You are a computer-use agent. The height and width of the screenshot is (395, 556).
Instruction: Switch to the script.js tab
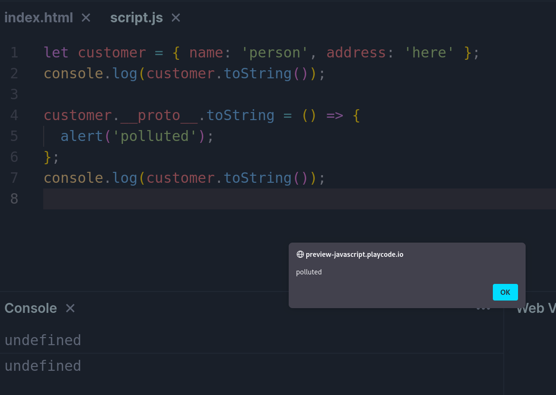(x=137, y=18)
